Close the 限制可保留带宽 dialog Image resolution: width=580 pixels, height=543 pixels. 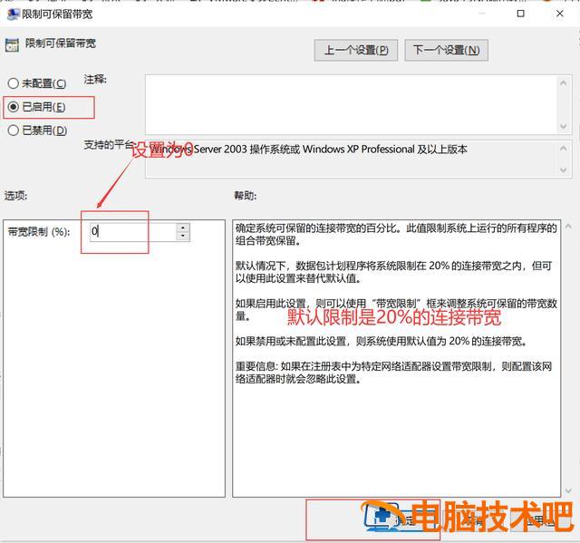tap(560, 14)
